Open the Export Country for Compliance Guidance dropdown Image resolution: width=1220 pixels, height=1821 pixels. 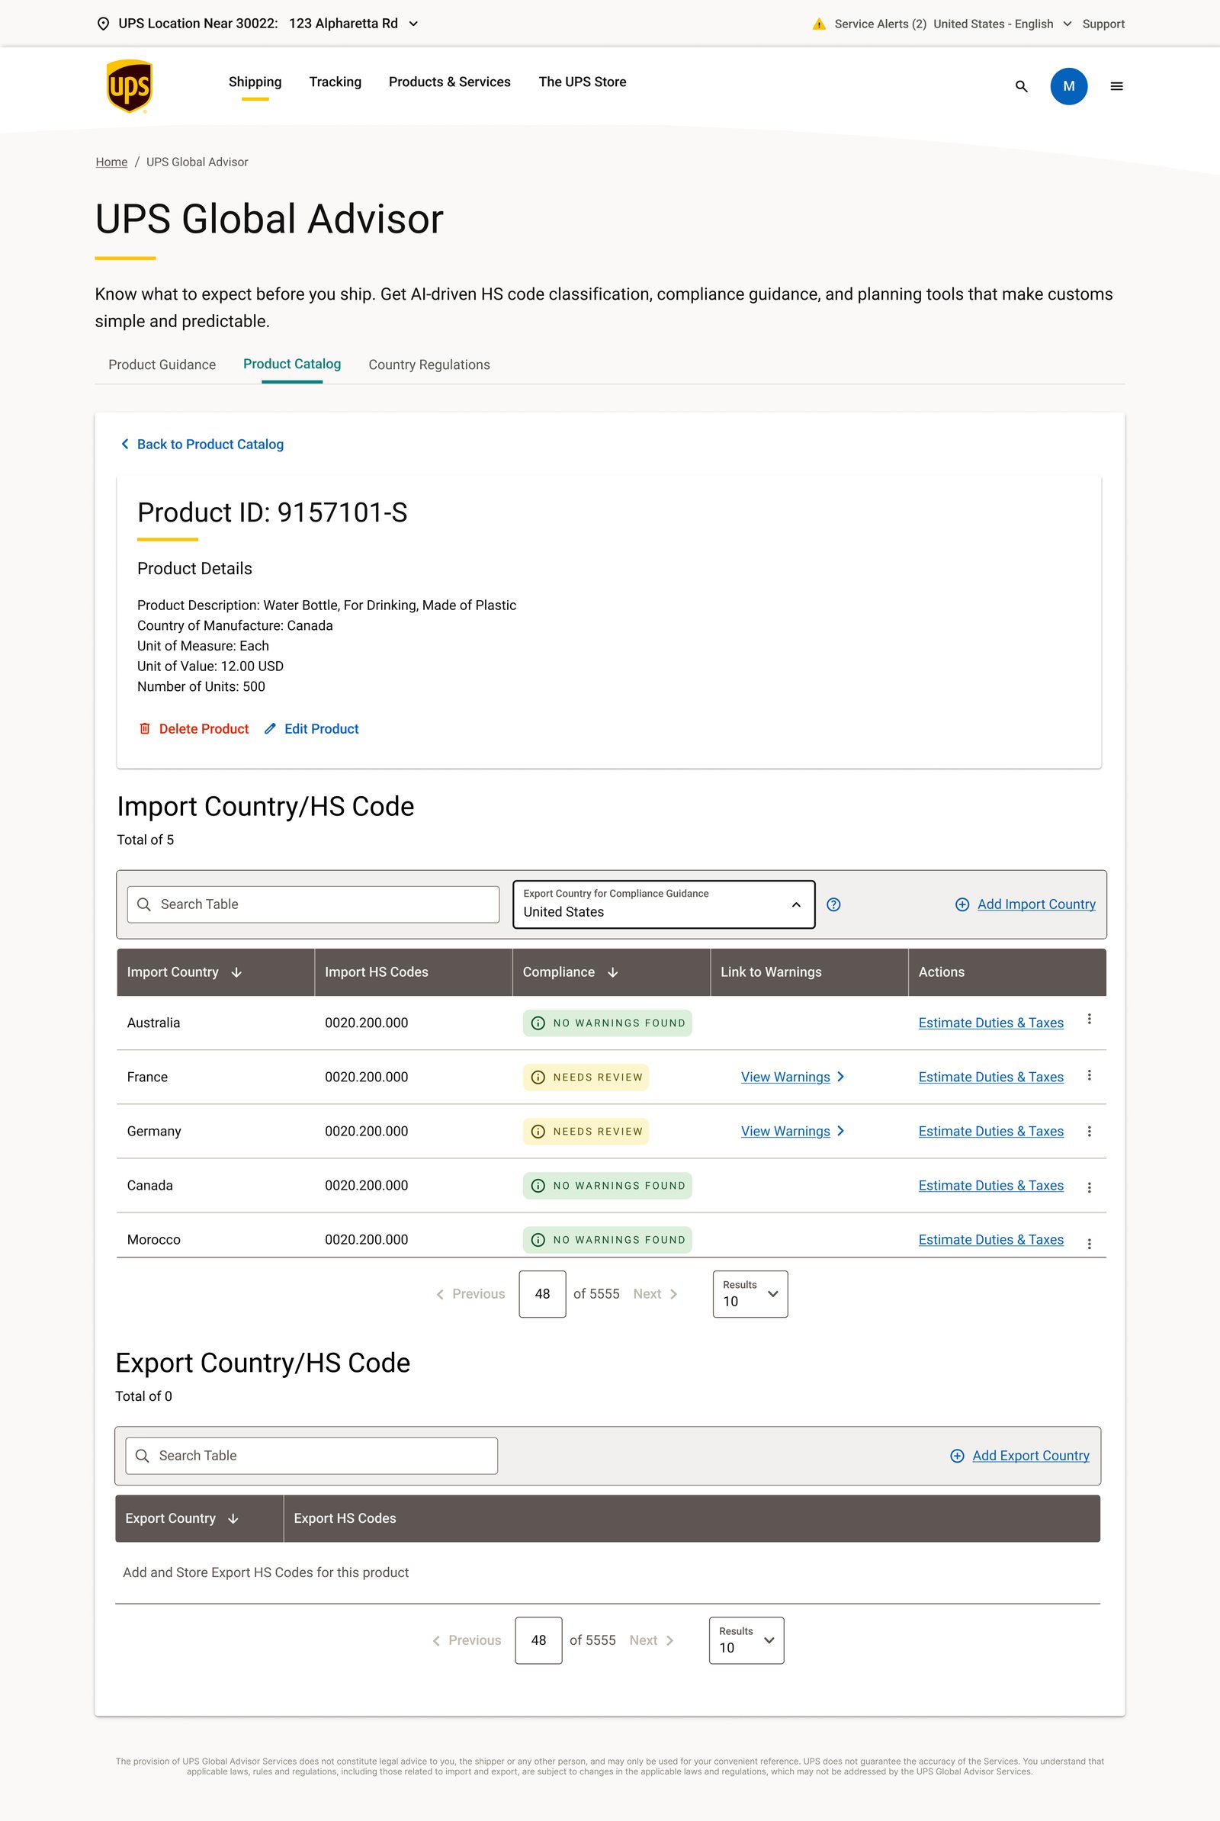pos(663,904)
